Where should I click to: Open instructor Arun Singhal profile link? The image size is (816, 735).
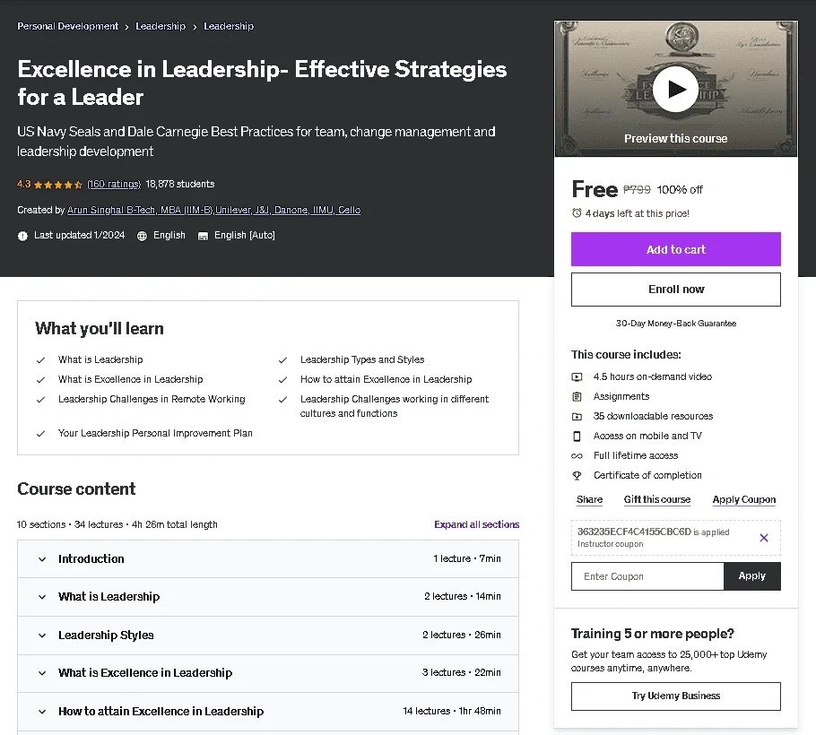coord(214,210)
